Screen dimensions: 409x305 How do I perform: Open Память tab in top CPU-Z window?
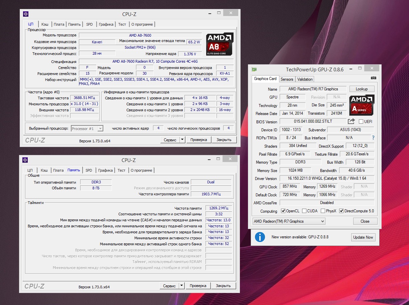point(74,24)
